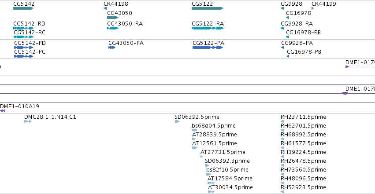Click EST RH68992.5prime label
Image resolution: width=375 pixels, height=194 pixels.
tap(303, 135)
